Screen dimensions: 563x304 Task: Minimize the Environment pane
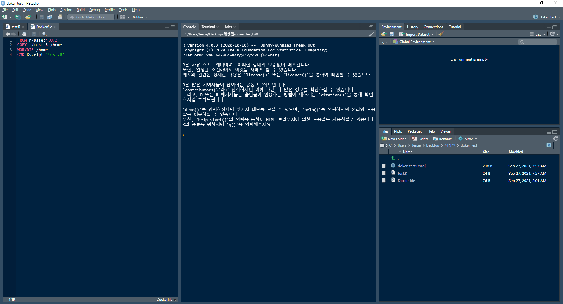coord(549,28)
